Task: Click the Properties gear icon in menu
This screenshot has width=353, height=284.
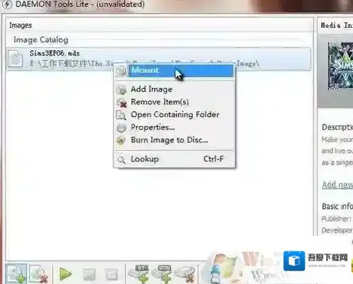Action: click(121, 128)
